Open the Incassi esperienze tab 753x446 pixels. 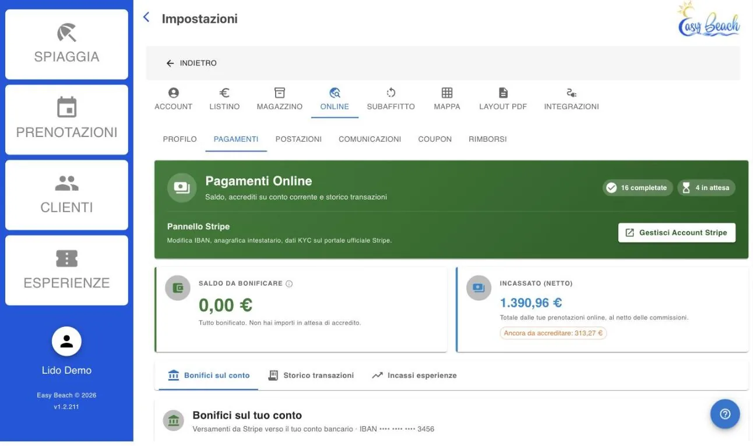414,375
